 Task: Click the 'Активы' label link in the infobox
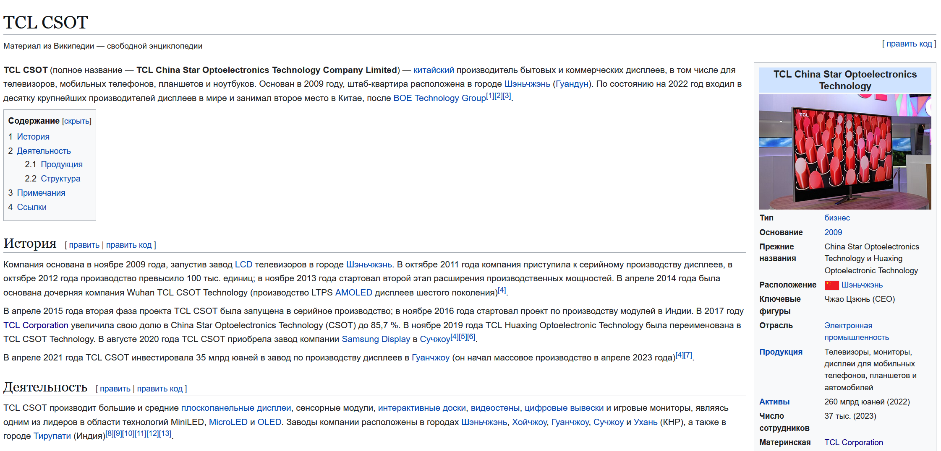click(774, 402)
